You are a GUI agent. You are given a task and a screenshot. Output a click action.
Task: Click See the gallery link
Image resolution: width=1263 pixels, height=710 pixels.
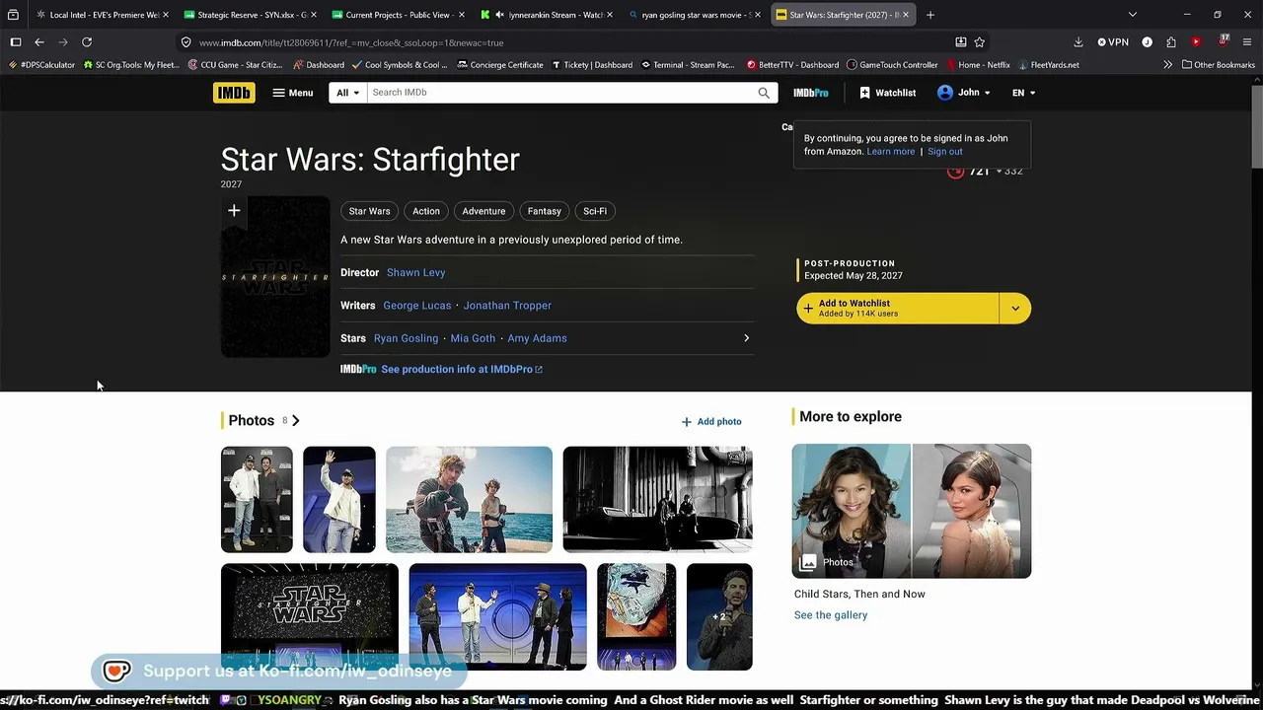pyautogui.click(x=831, y=615)
